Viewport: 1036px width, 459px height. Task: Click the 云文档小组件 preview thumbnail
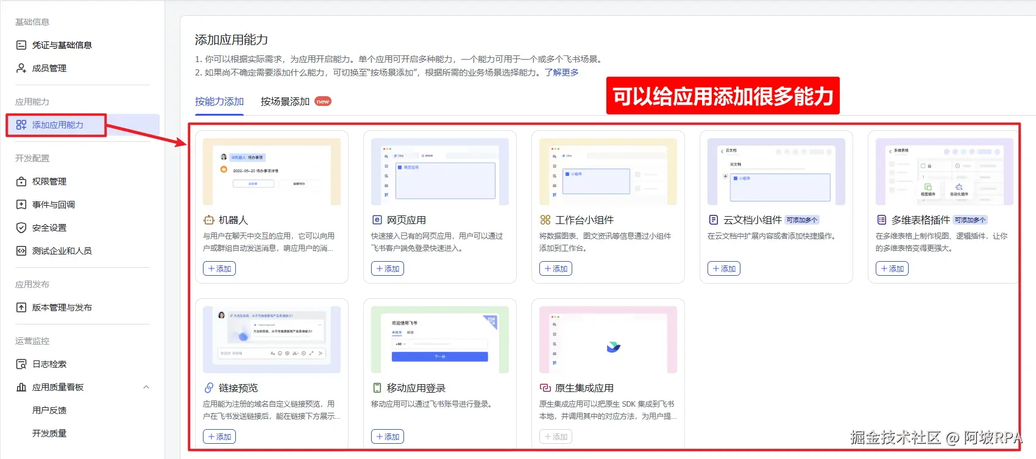776,172
